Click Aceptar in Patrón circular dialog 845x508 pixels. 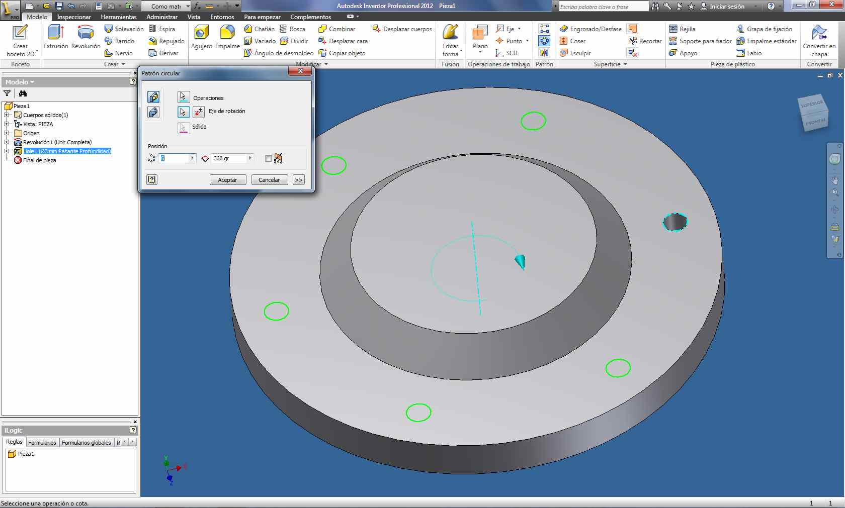point(227,180)
